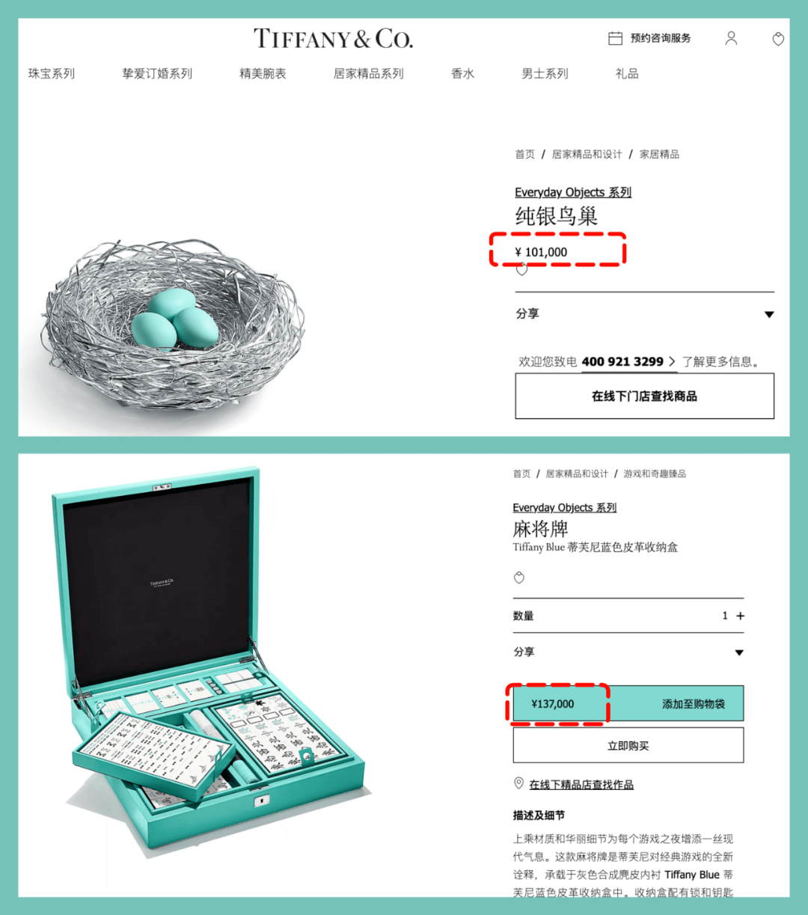Click 在线下精品店查找作品 link
Screen dimensions: 808x915
[x=581, y=784]
